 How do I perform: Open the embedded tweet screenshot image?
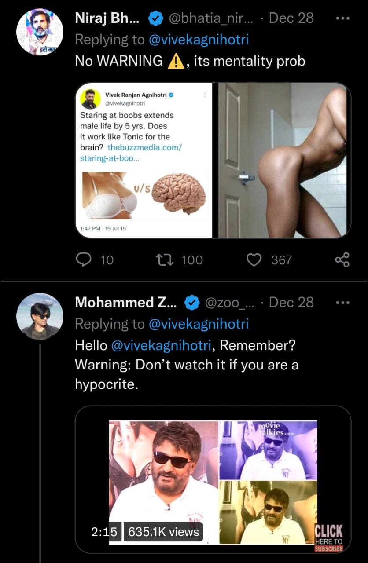144,161
